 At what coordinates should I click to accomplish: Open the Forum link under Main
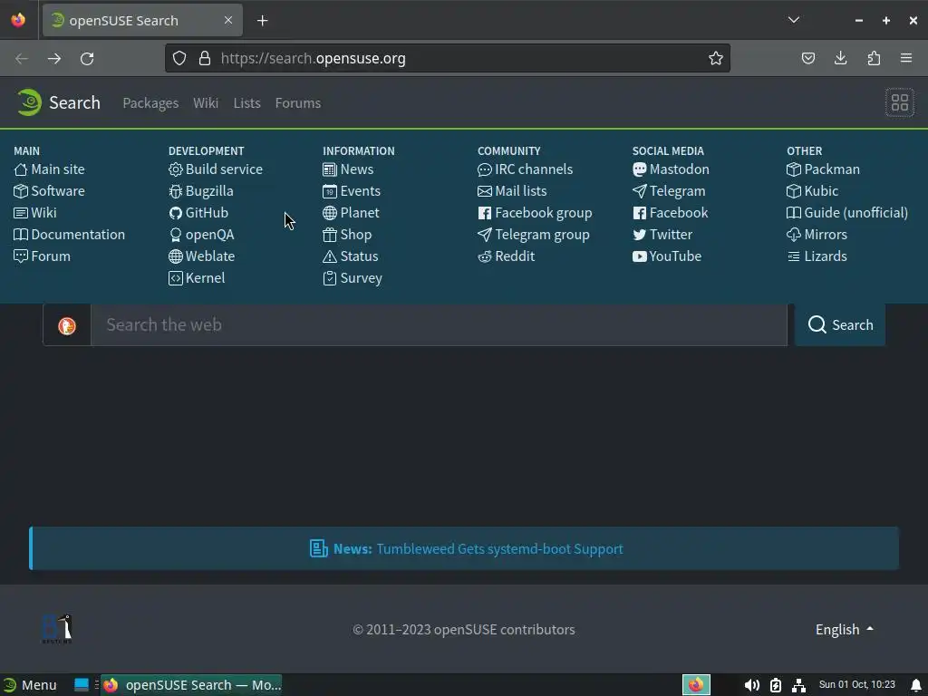coord(42,256)
